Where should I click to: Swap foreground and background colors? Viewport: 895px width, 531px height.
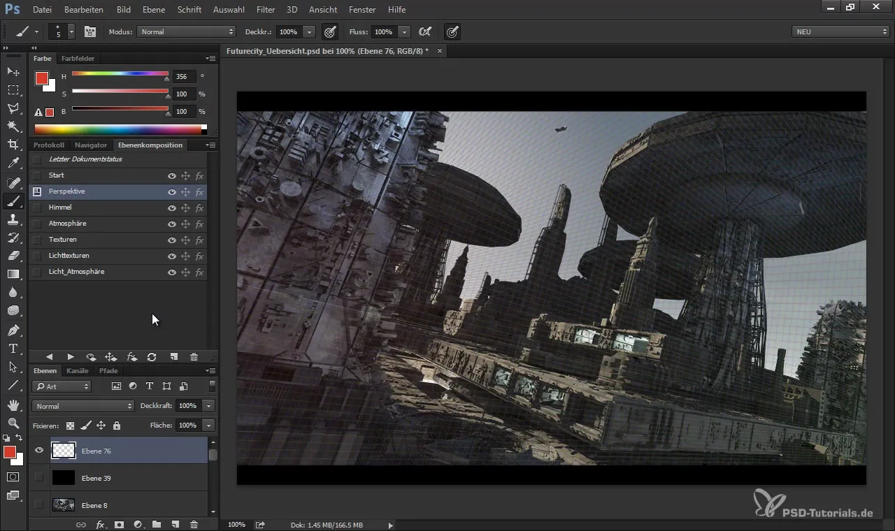click(20, 438)
